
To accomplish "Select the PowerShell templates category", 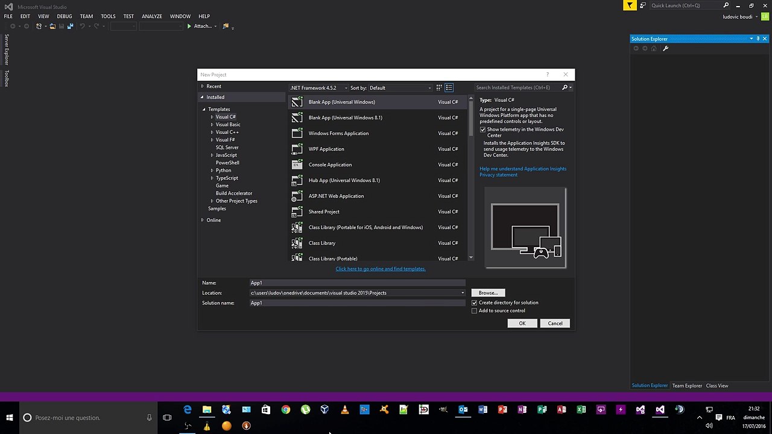I will pos(227,163).
